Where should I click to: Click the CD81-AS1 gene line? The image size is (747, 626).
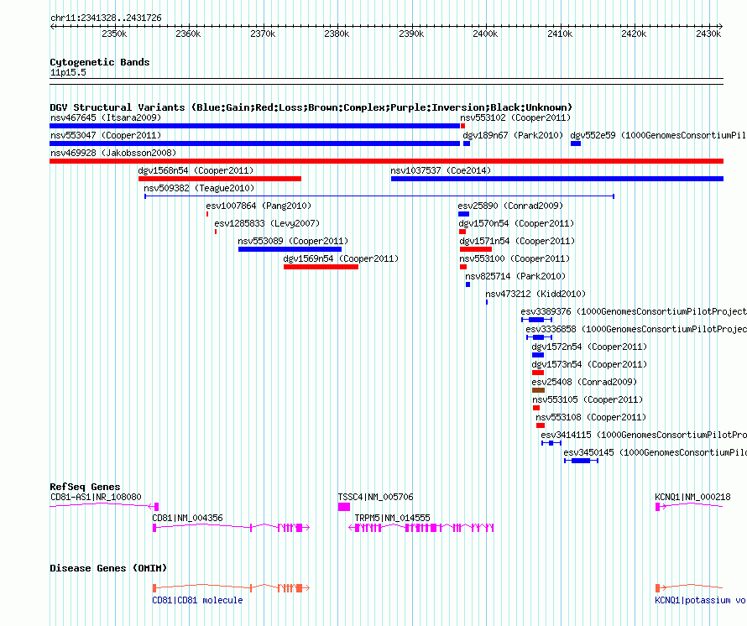(x=104, y=506)
